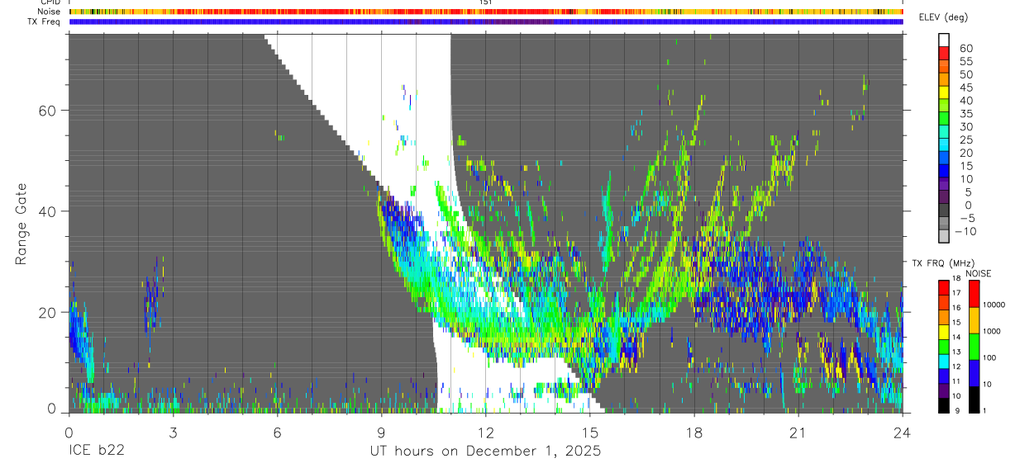
Task: Click the yellow segment of the ELEV colorbar
Action: 944,93
